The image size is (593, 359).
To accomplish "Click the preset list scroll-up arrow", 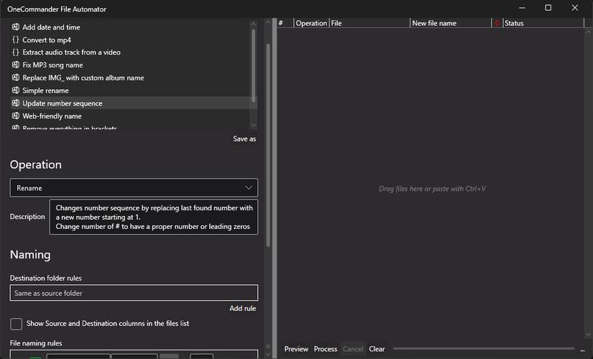I will (x=254, y=24).
